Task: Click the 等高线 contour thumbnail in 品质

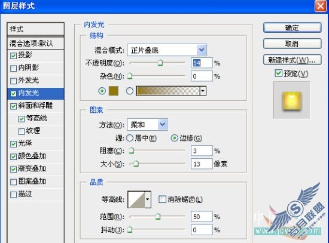Action: pos(136,199)
